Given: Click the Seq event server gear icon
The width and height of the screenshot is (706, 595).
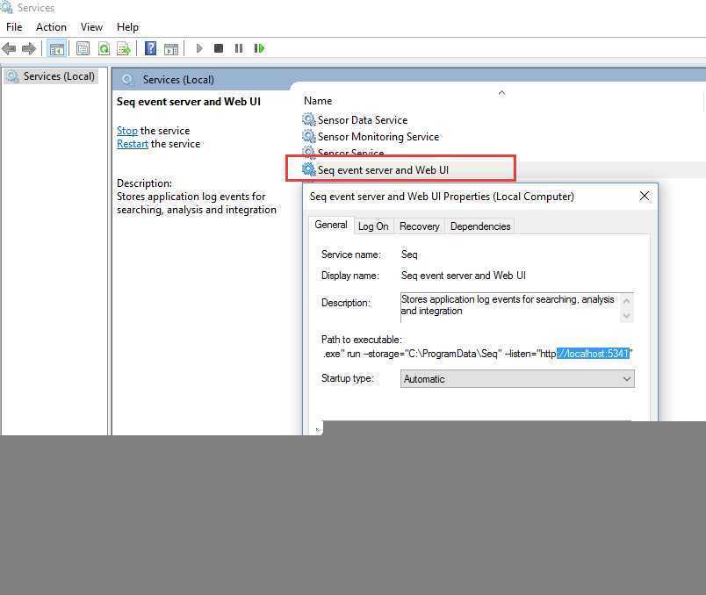Looking at the screenshot, I should coord(308,169).
